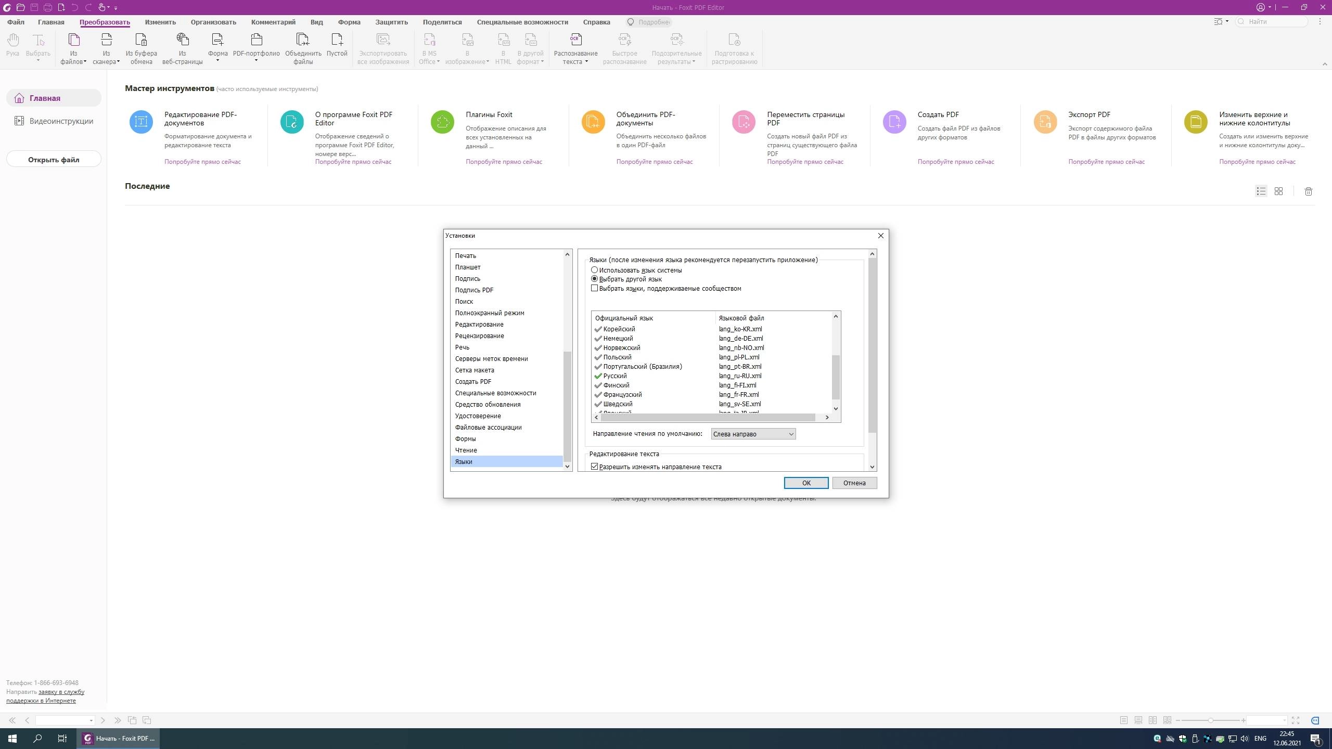Screen dimensions: 1332x749
Task: Click the Найти search field
Action: click(1271, 22)
